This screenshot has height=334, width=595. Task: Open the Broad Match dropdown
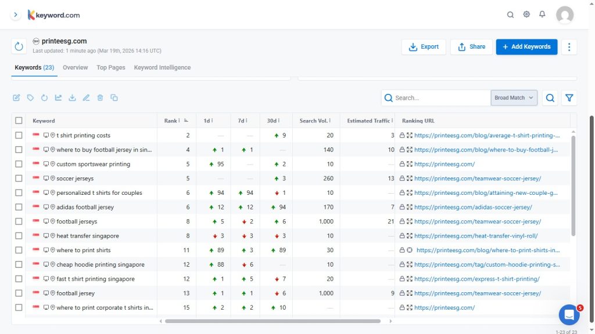(514, 97)
